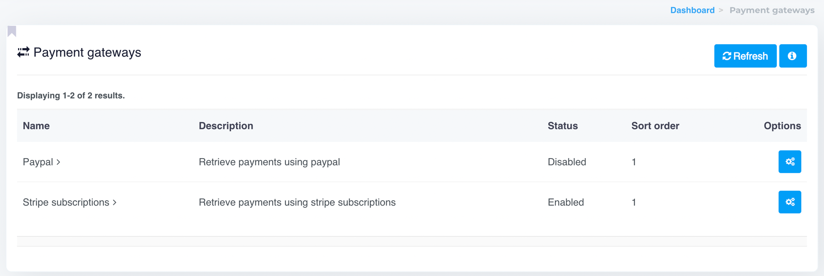The height and width of the screenshot is (276, 824).
Task: Click the 'Retrieve payments using paypal' description
Action: pyautogui.click(x=269, y=162)
